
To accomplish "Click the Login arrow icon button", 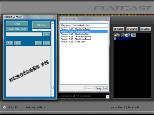I will 146,29.
